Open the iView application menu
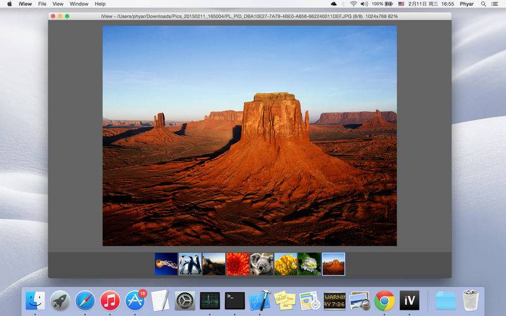Image resolution: width=506 pixels, height=316 pixels. point(25,4)
